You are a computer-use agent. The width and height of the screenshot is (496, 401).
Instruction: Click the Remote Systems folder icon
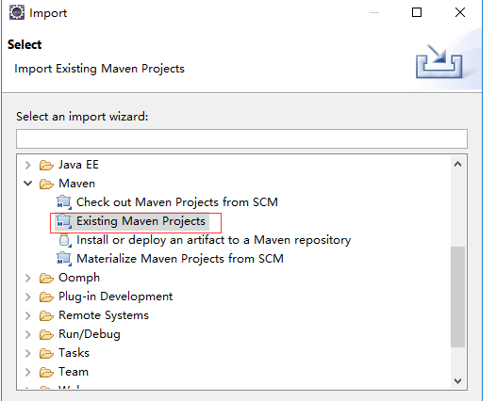click(x=46, y=315)
